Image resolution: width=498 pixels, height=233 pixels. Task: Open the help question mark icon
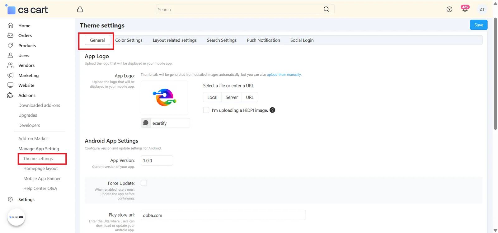tap(449, 9)
